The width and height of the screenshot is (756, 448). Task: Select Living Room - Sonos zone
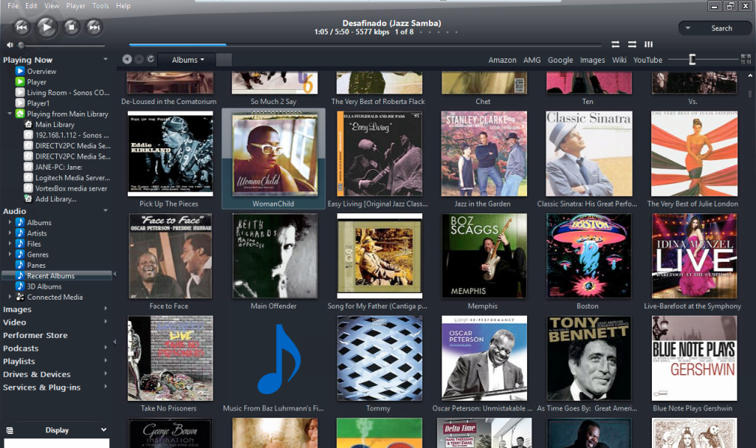click(68, 92)
